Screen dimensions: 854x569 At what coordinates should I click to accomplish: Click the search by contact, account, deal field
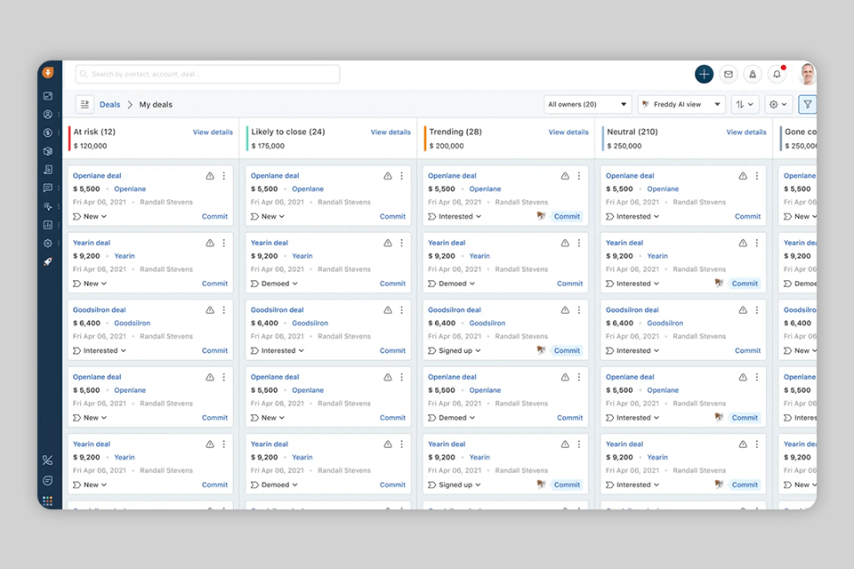pos(207,74)
